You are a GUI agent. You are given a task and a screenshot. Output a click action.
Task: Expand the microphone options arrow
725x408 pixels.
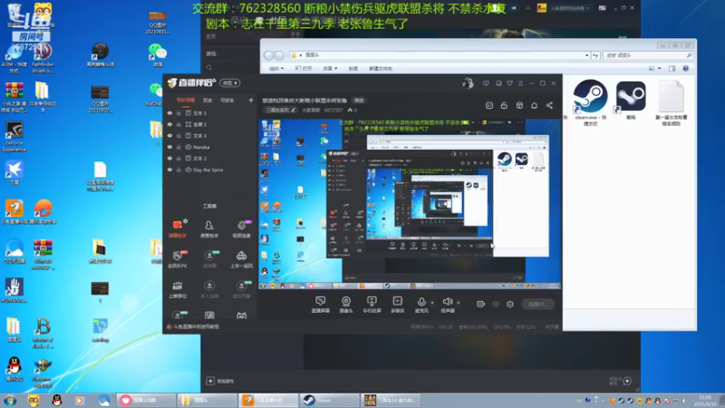pos(432,303)
